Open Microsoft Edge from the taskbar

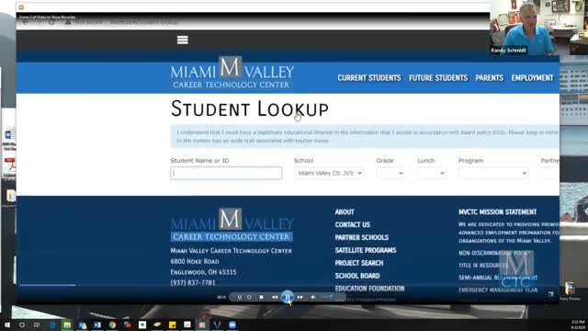[x=52, y=325]
